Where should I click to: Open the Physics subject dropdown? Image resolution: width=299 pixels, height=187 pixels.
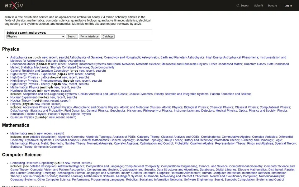36,36
